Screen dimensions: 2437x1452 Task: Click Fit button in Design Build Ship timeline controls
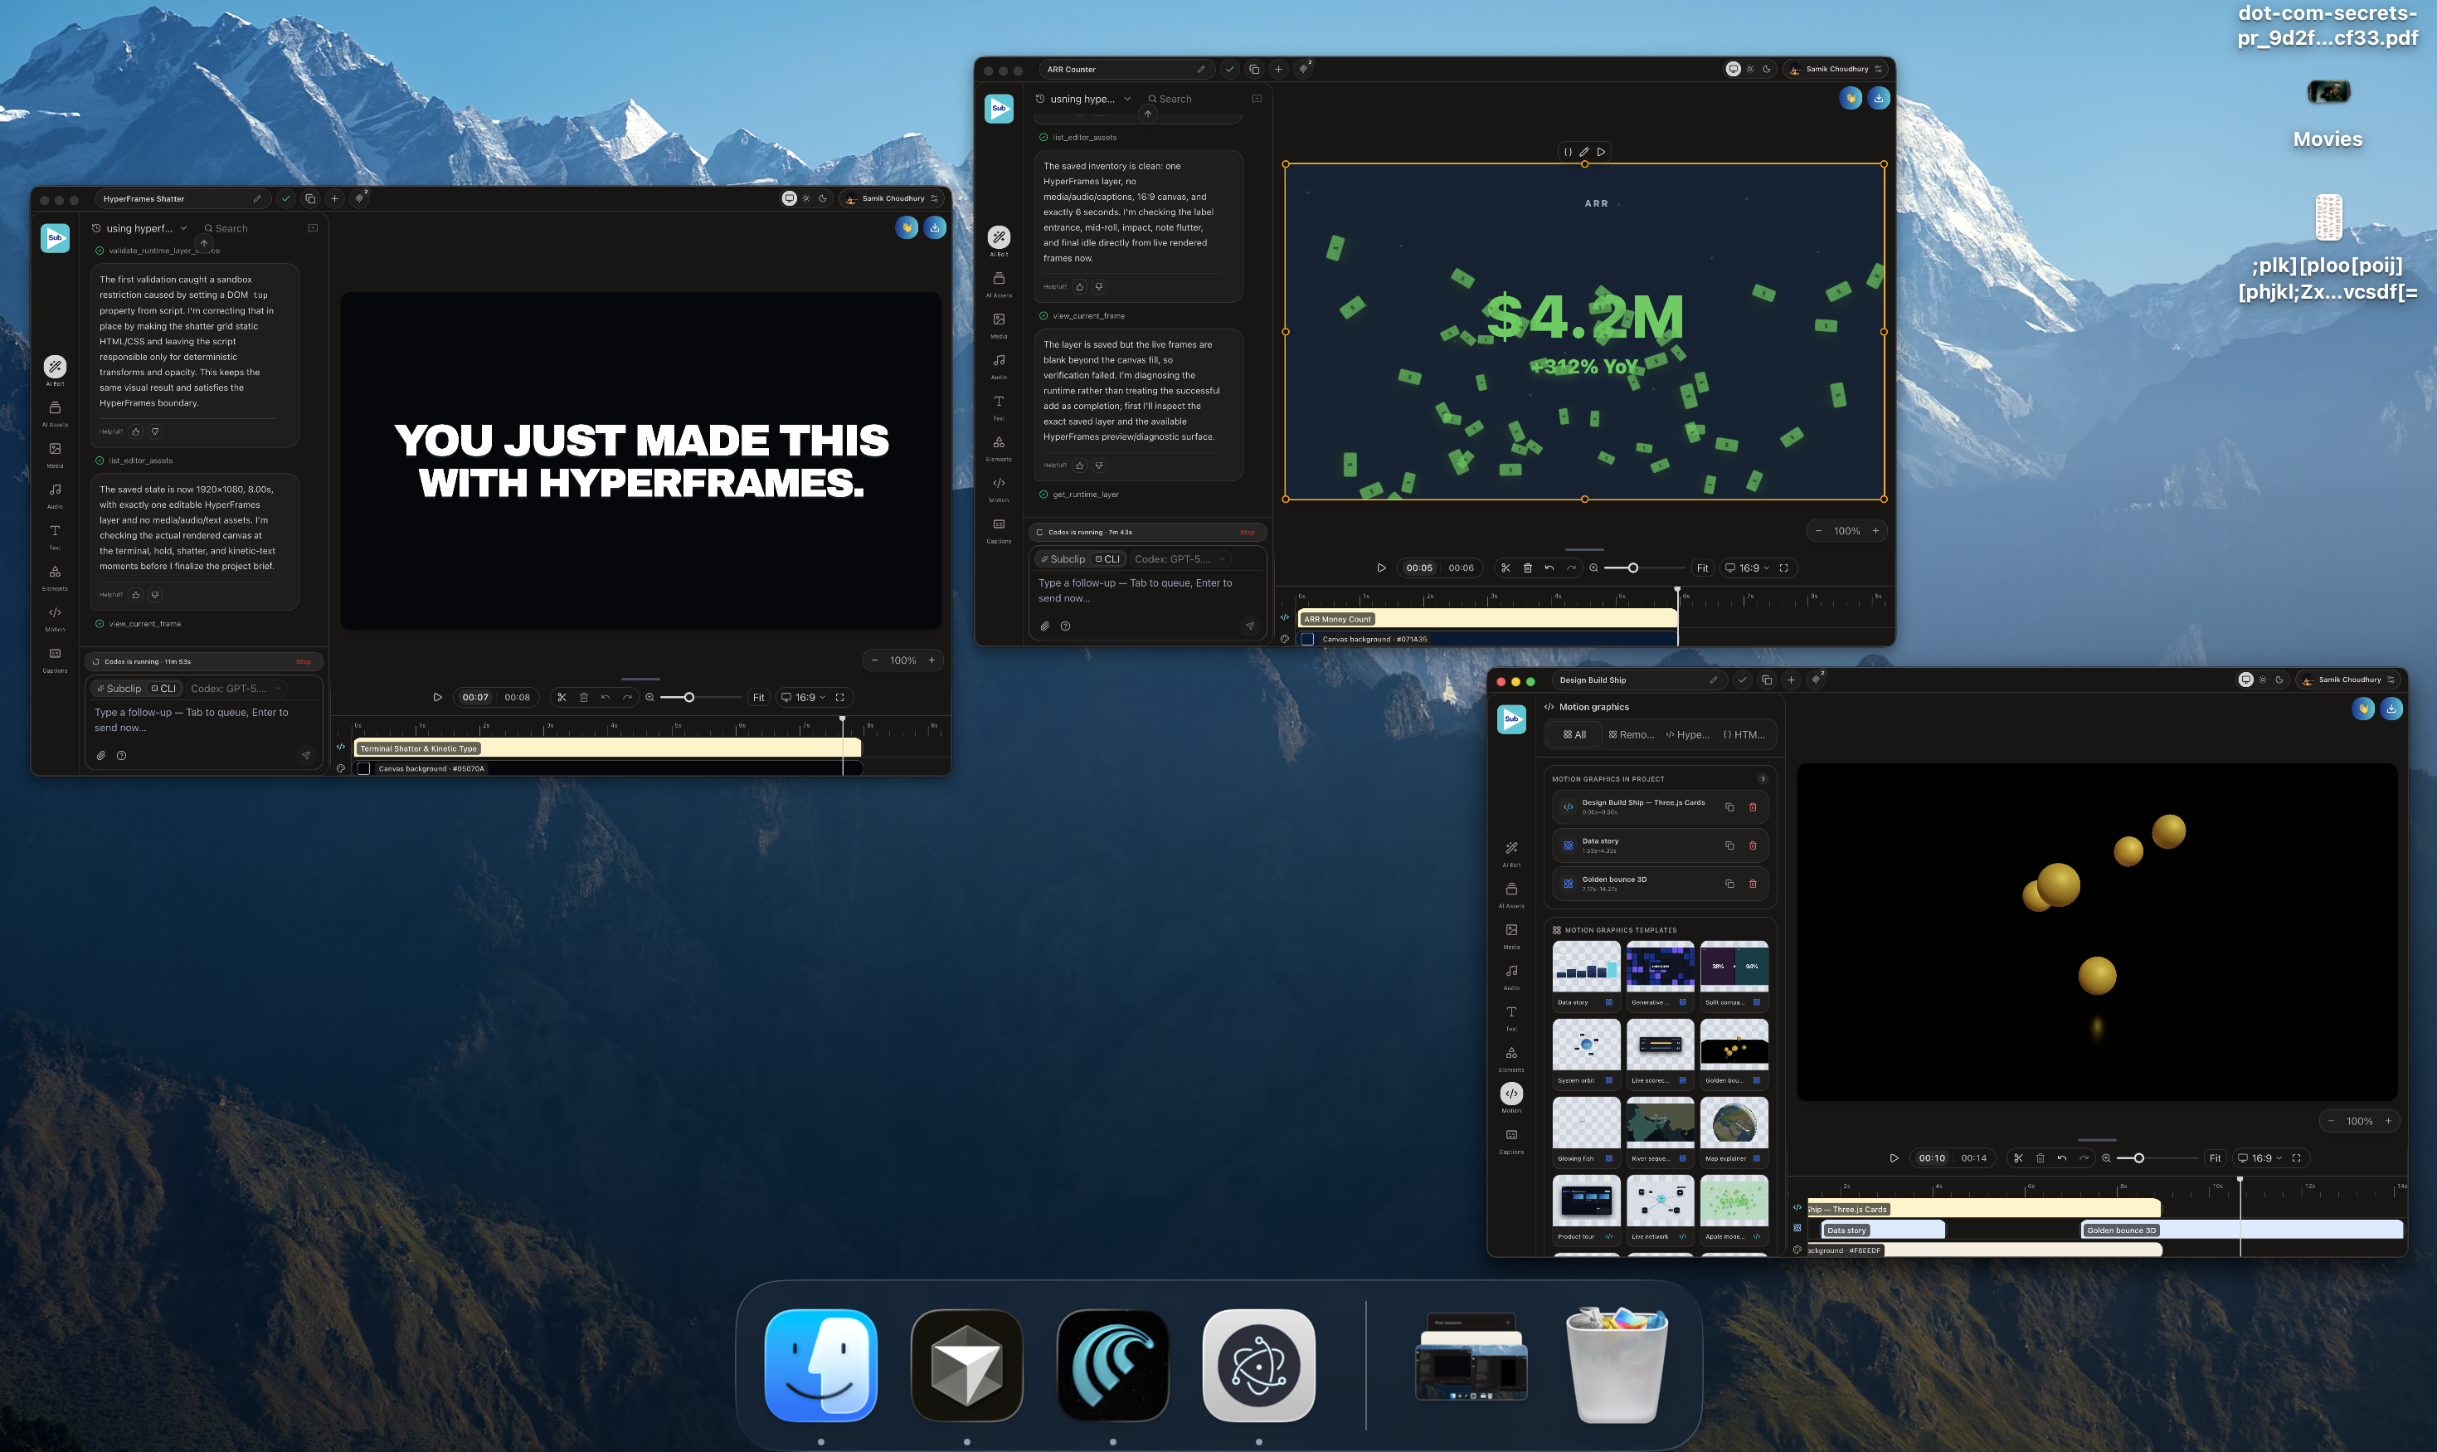[x=2215, y=1158]
